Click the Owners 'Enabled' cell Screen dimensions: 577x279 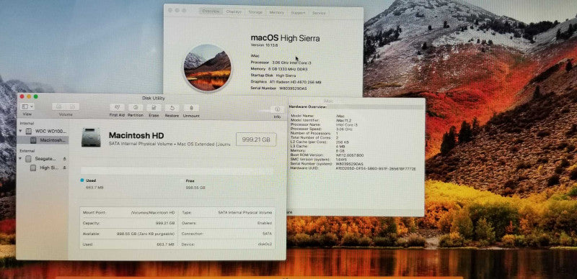264,223
